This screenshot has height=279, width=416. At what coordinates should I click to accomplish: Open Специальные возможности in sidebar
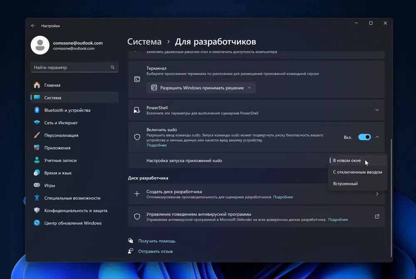(x=74, y=198)
